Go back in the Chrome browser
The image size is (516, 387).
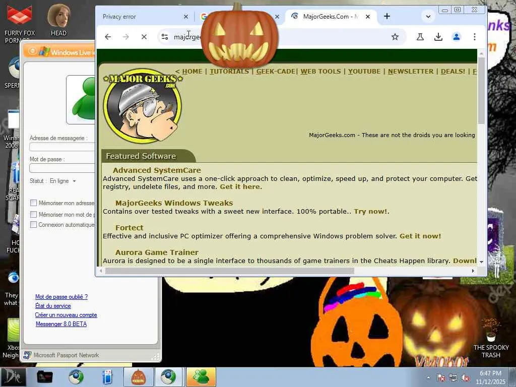pos(108,37)
